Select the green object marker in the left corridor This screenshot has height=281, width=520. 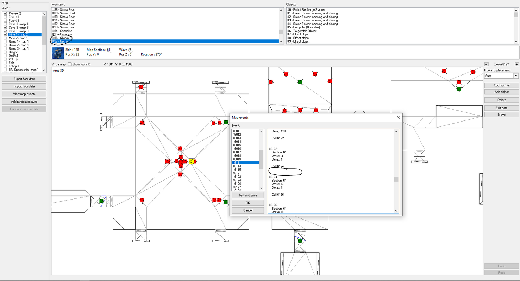(x=101, y=201)
